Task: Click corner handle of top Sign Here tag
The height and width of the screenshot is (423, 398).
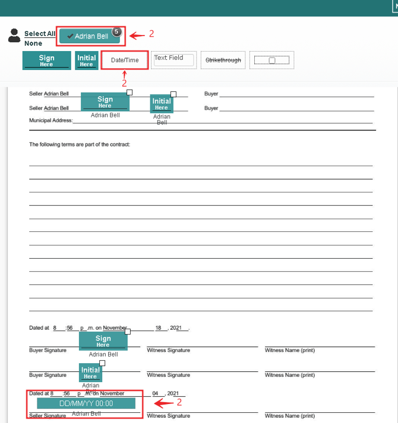Action: coord(129,93)
